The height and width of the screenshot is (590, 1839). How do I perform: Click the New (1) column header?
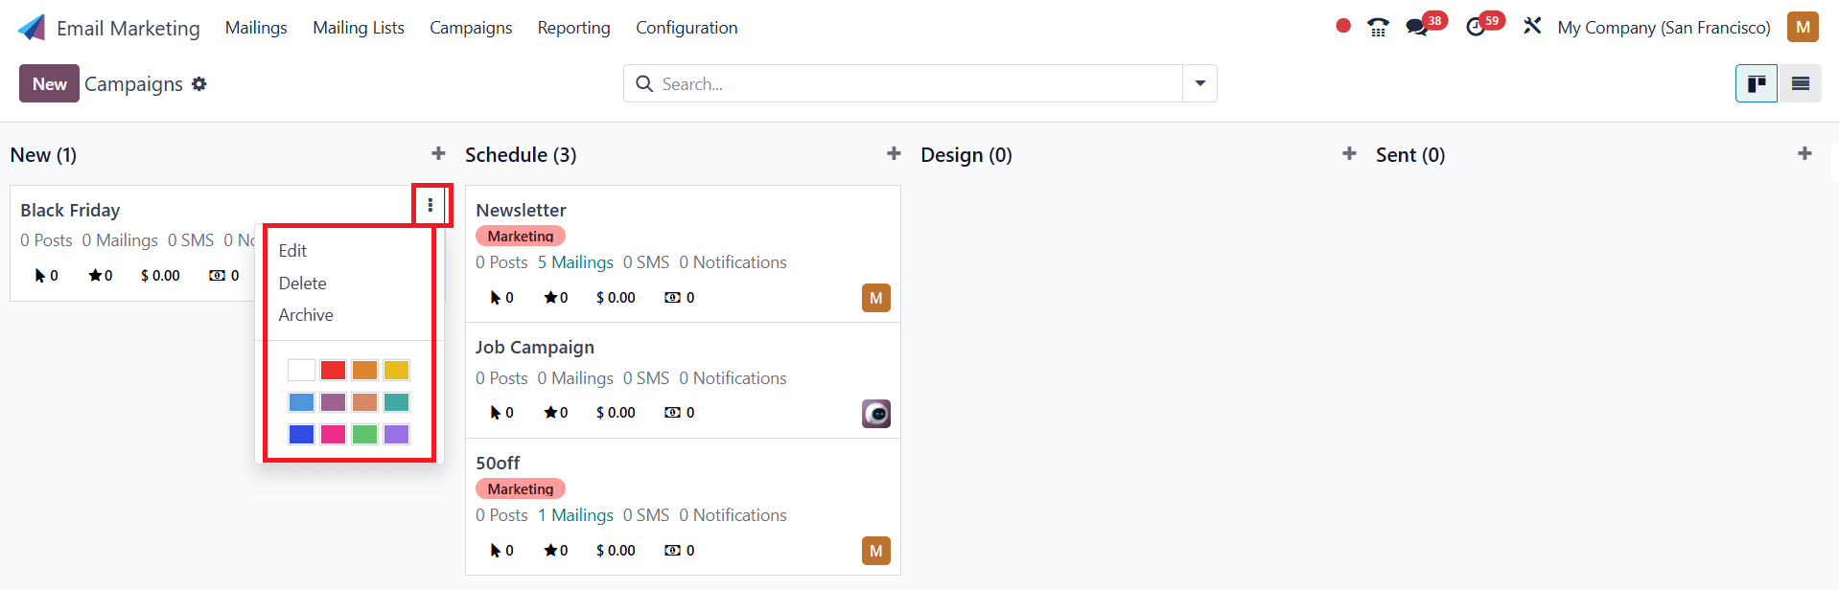43,155
